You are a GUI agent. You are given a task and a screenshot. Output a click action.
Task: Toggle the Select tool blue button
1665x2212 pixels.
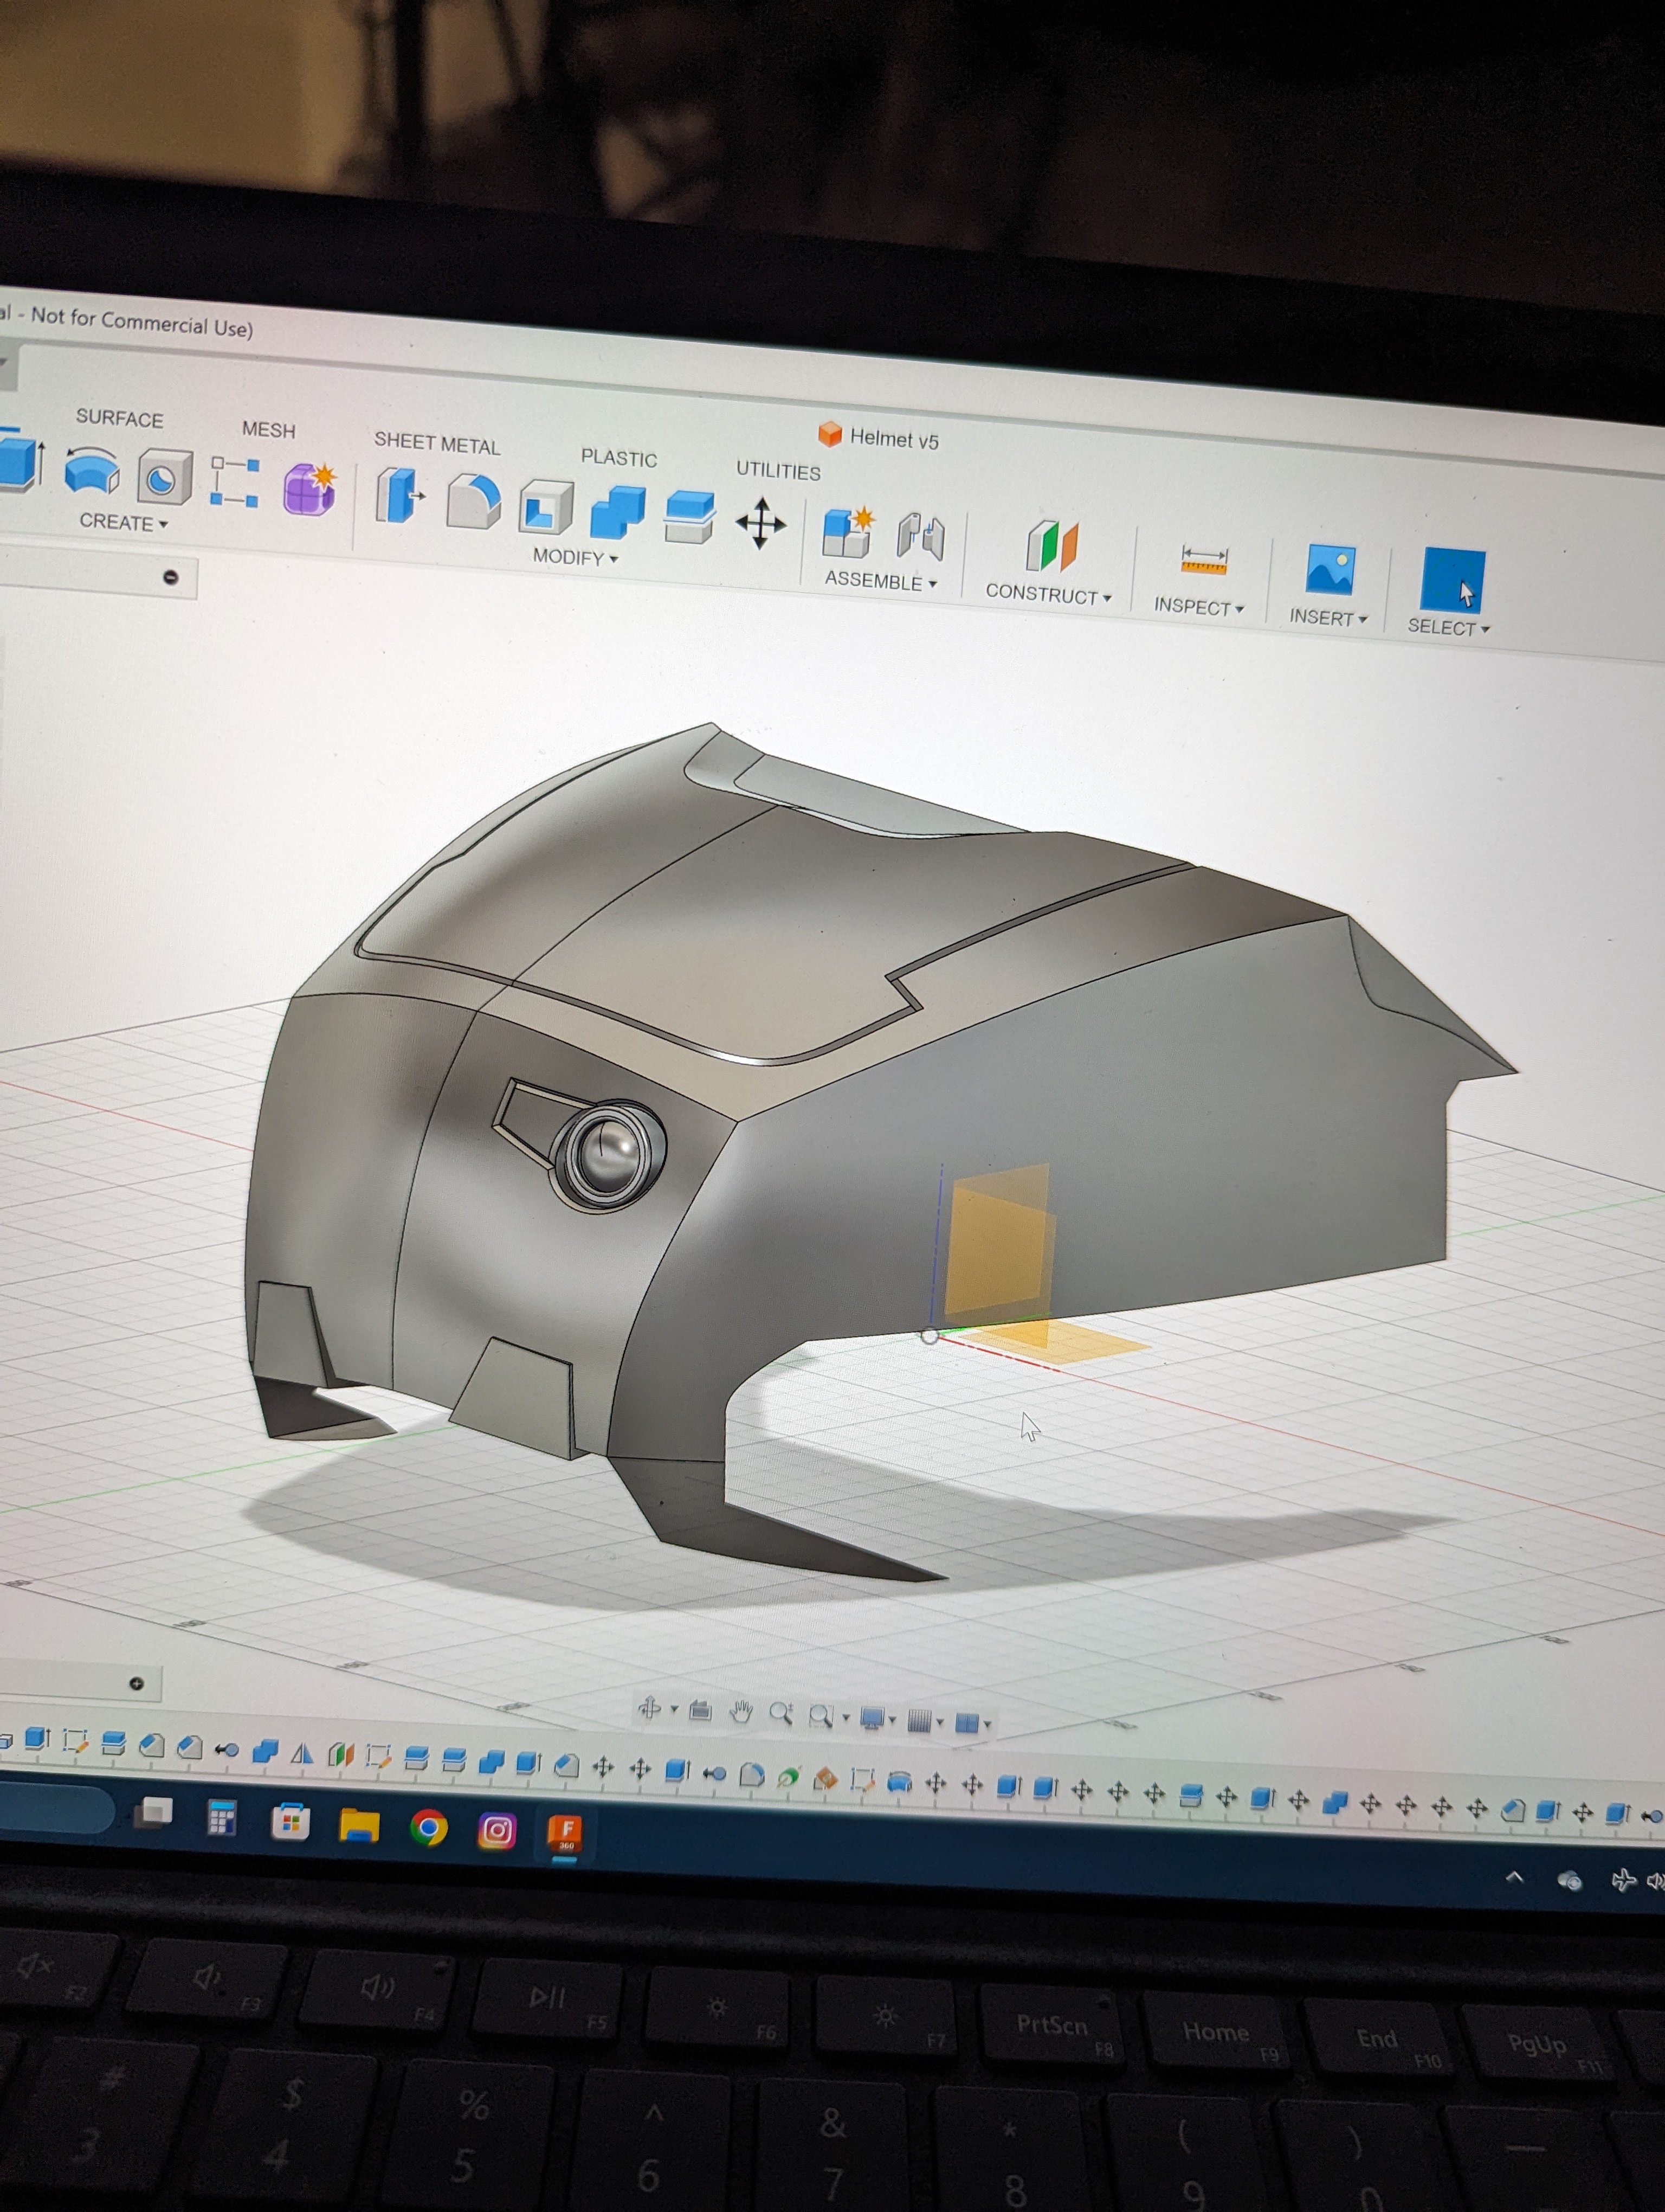(x=1452, y=580)
